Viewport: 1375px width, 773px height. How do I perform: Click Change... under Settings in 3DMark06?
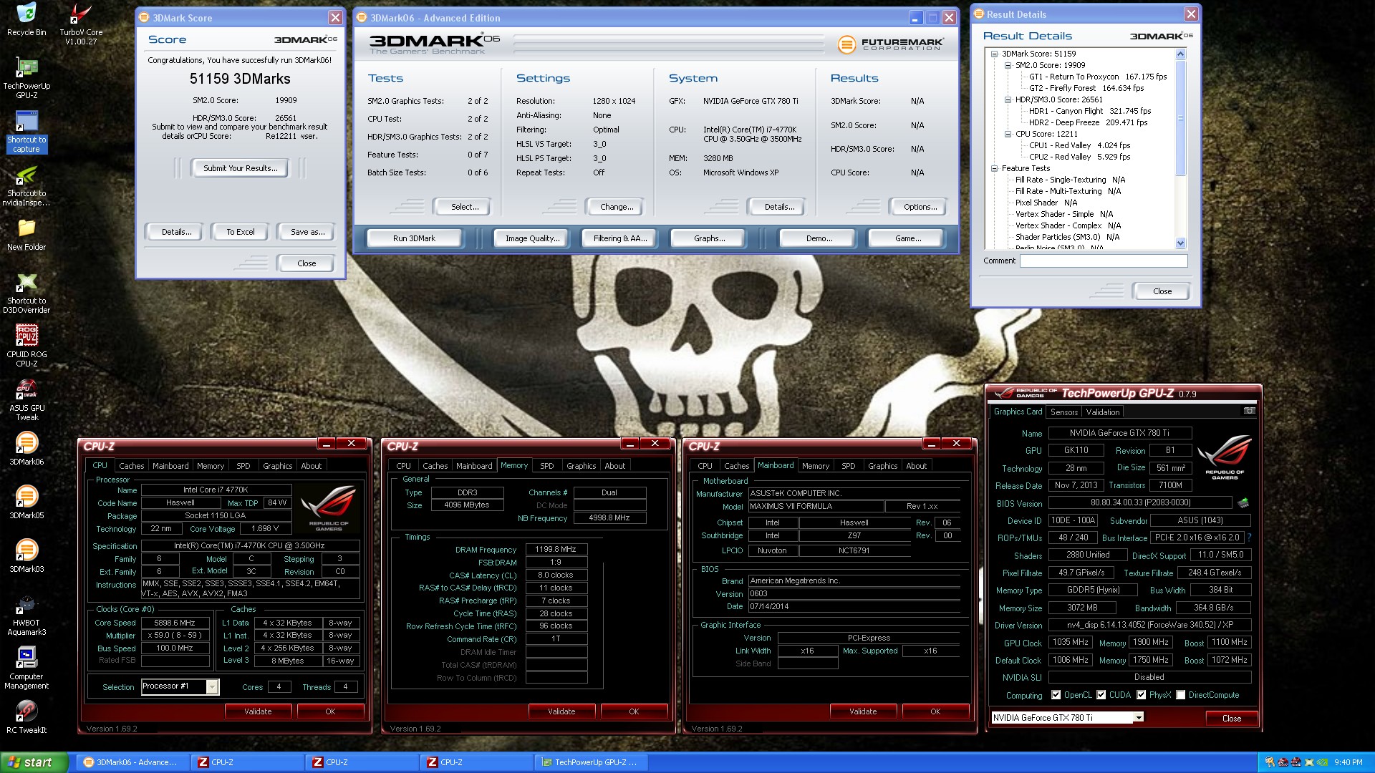(x=617, y=207)
